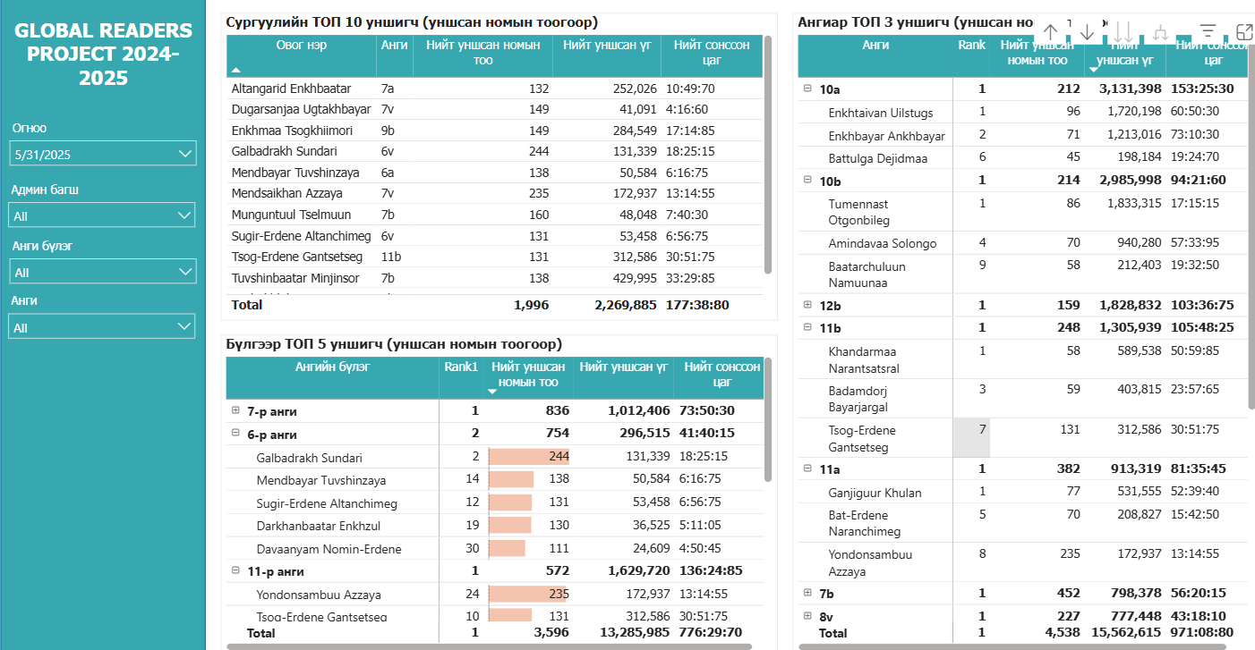Image resolution: width=1255 pixels, height=650 pixels.
Task: Collapse the 10a class group
Action: [808, 89]
